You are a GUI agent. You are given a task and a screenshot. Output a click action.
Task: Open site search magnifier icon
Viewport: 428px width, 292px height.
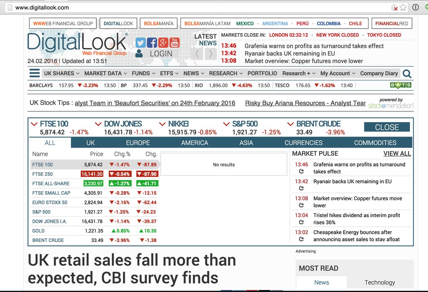tap(407, 74)
